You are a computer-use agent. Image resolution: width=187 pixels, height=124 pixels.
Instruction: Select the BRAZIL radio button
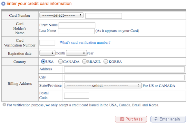[84, 62]
